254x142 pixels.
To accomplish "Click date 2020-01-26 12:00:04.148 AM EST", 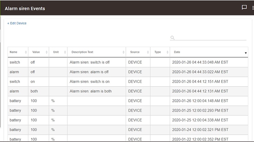I will (200, 101).
